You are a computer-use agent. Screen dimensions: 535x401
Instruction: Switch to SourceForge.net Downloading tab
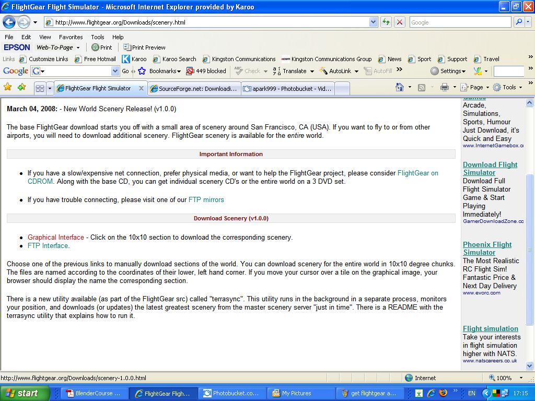tap(194, 89)
